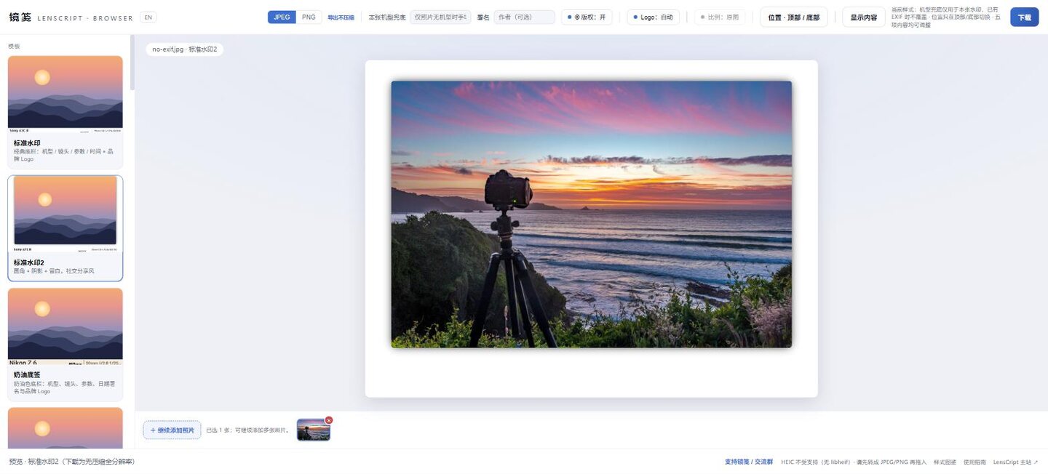Viewport: 1048px width, 474px height.
Task: Click the no-exif.jpg · 标准水印2 label
Action: pyautogui.click(x=185, y=49)
